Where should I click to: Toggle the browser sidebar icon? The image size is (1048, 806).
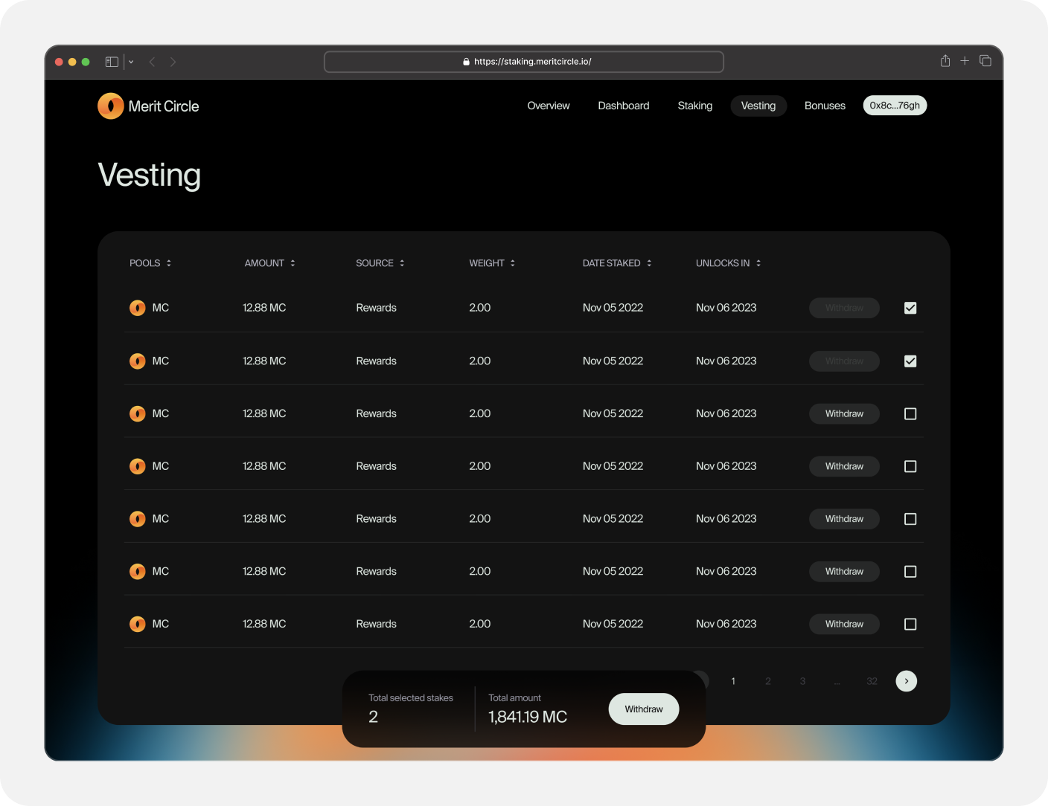point(112,62)
